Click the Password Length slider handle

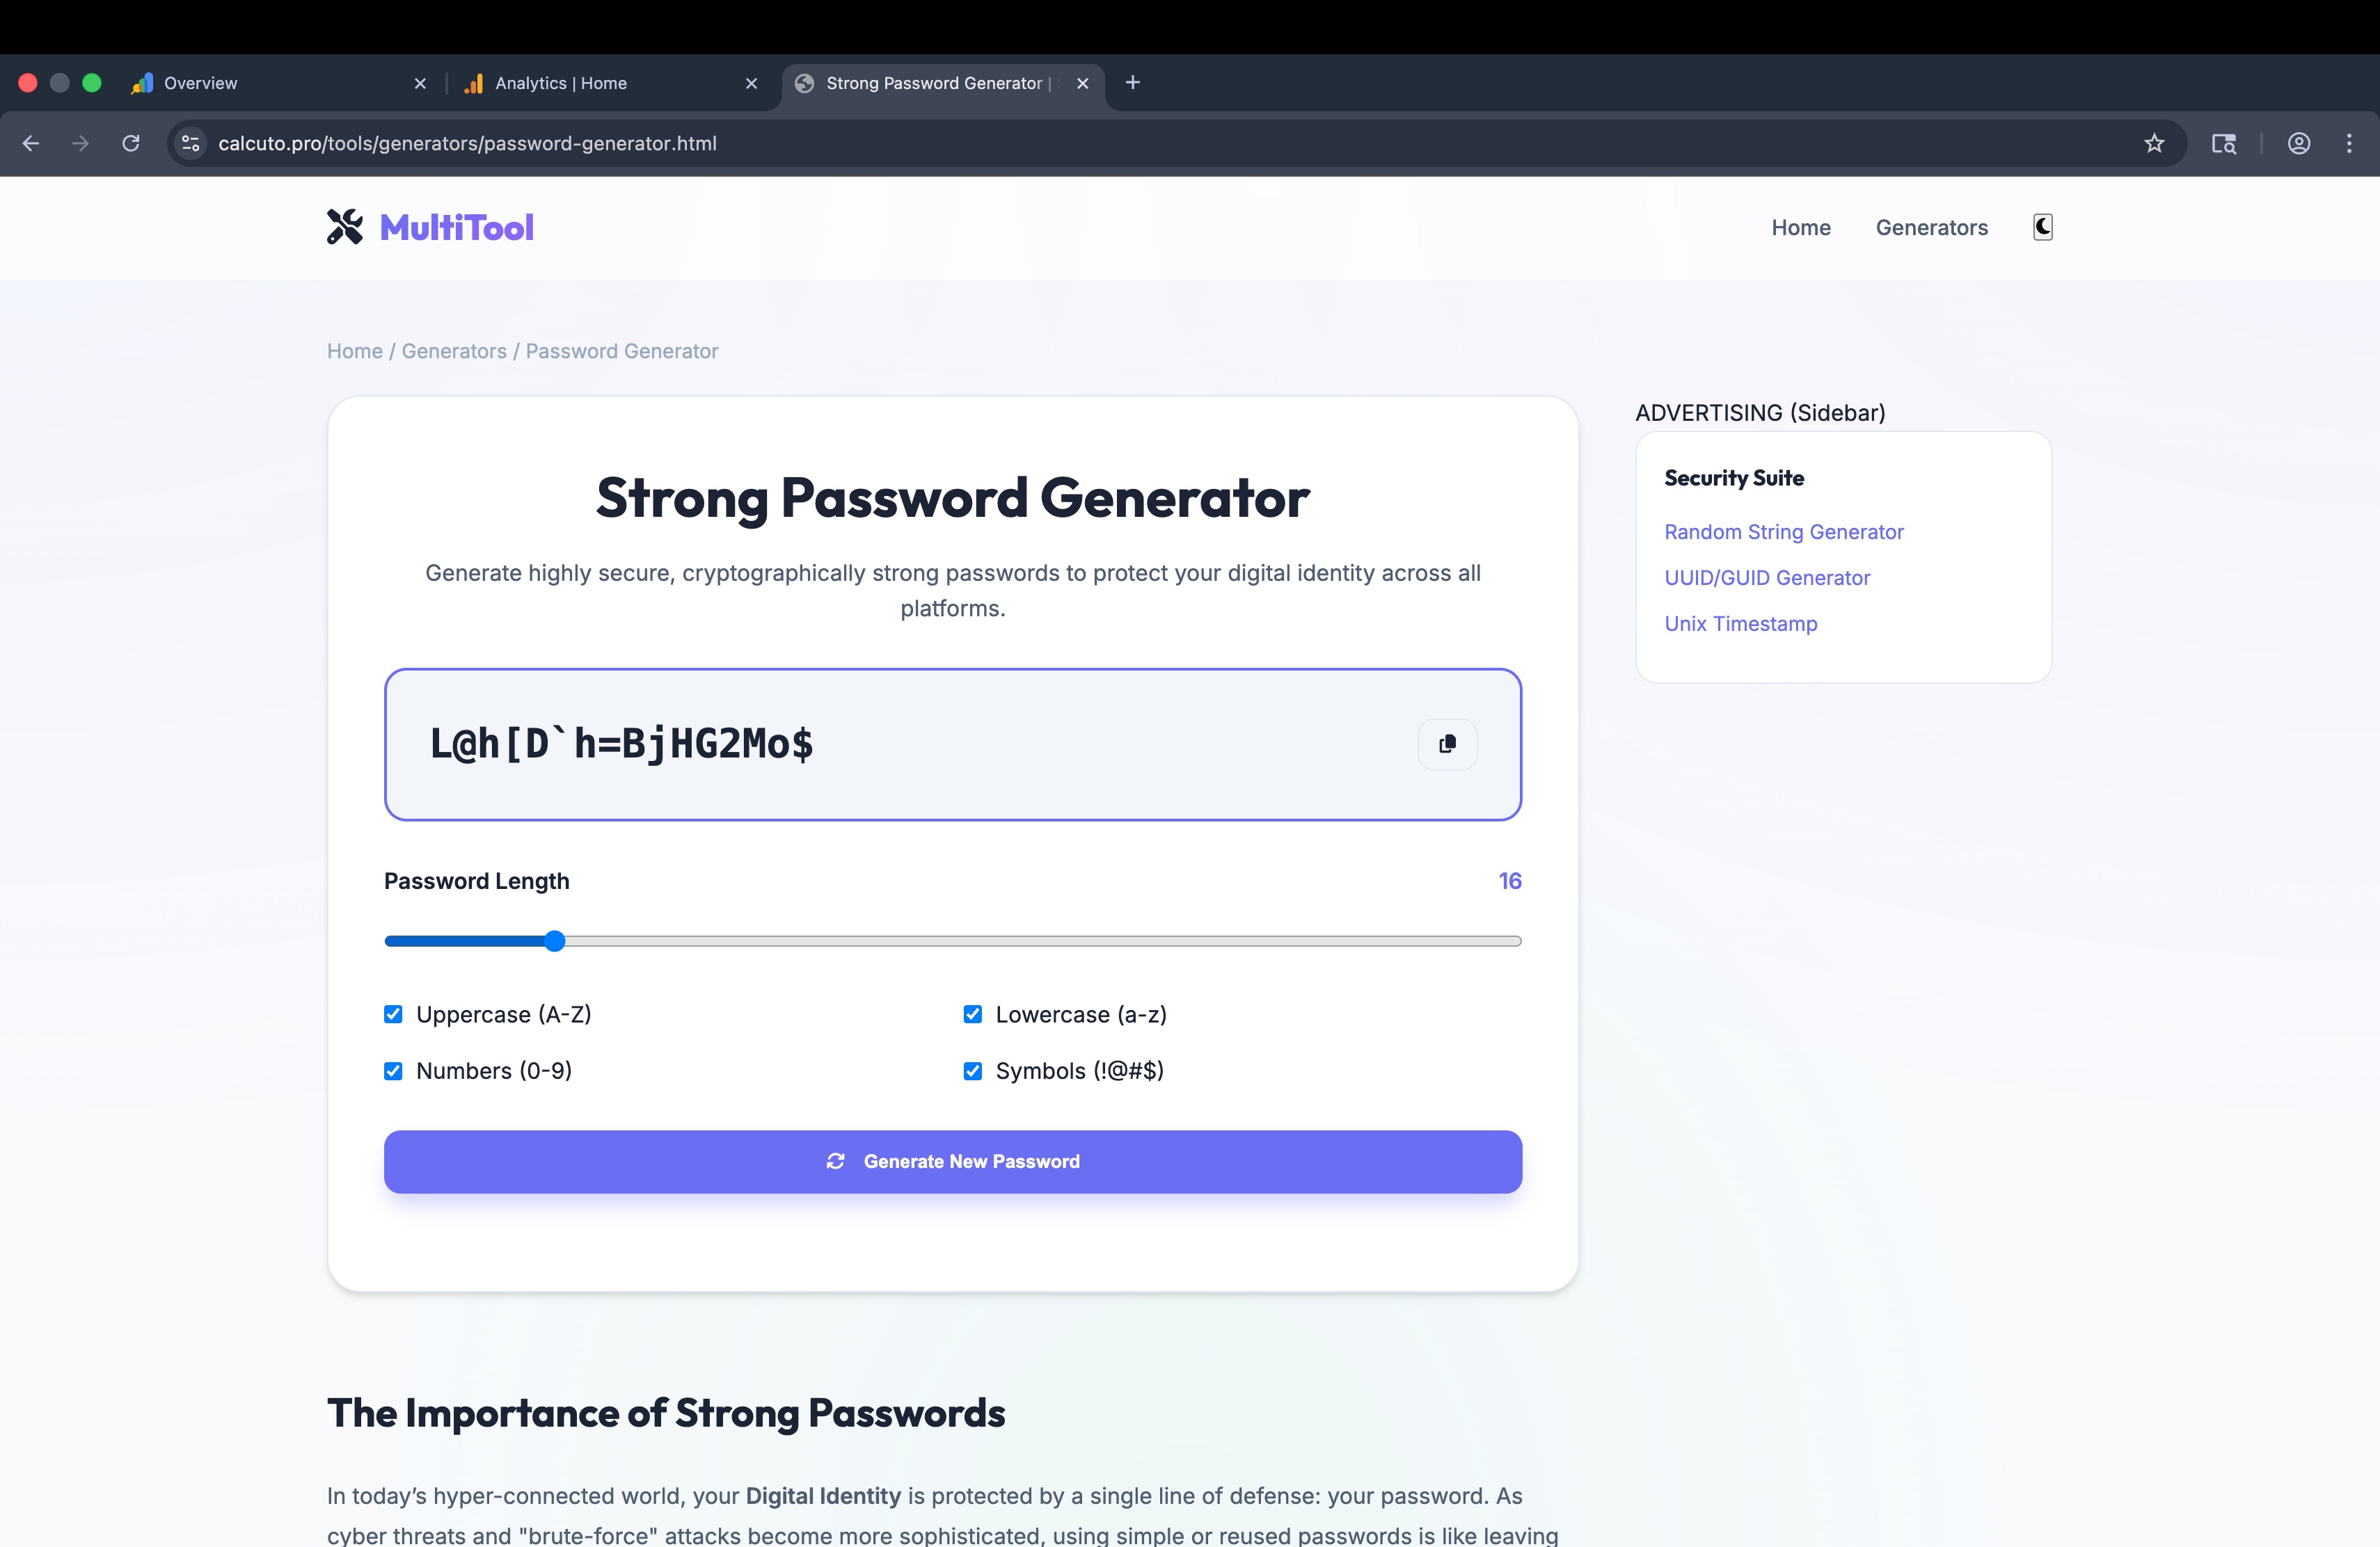[x=555, y=941]
